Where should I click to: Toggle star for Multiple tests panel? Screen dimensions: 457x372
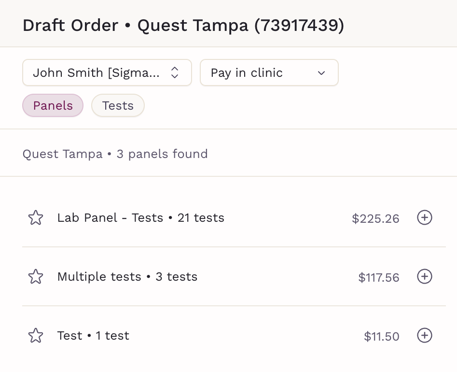(x=36, y=277)
